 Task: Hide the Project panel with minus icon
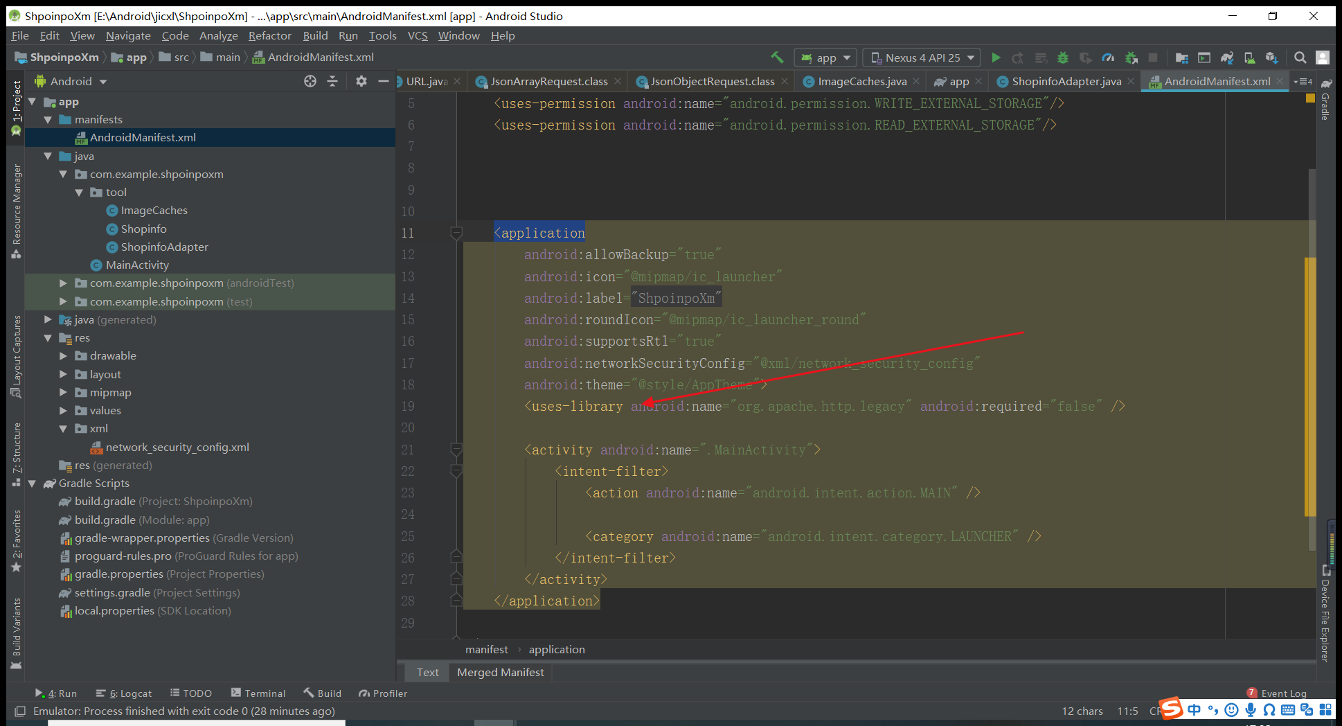coord(383,81)
